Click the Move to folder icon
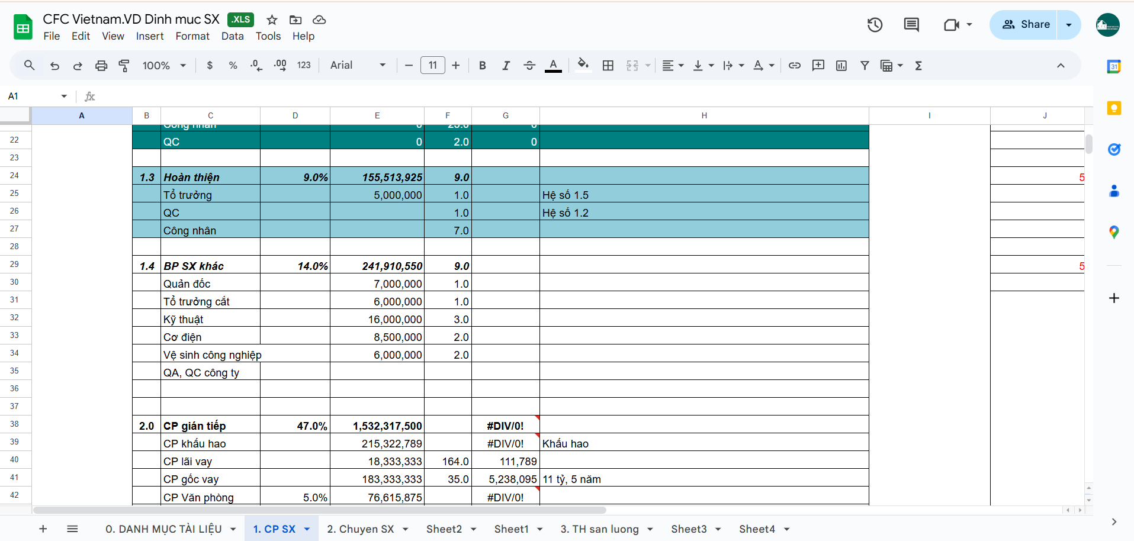This screenshot has width=1134, height=541. (295, 20)
